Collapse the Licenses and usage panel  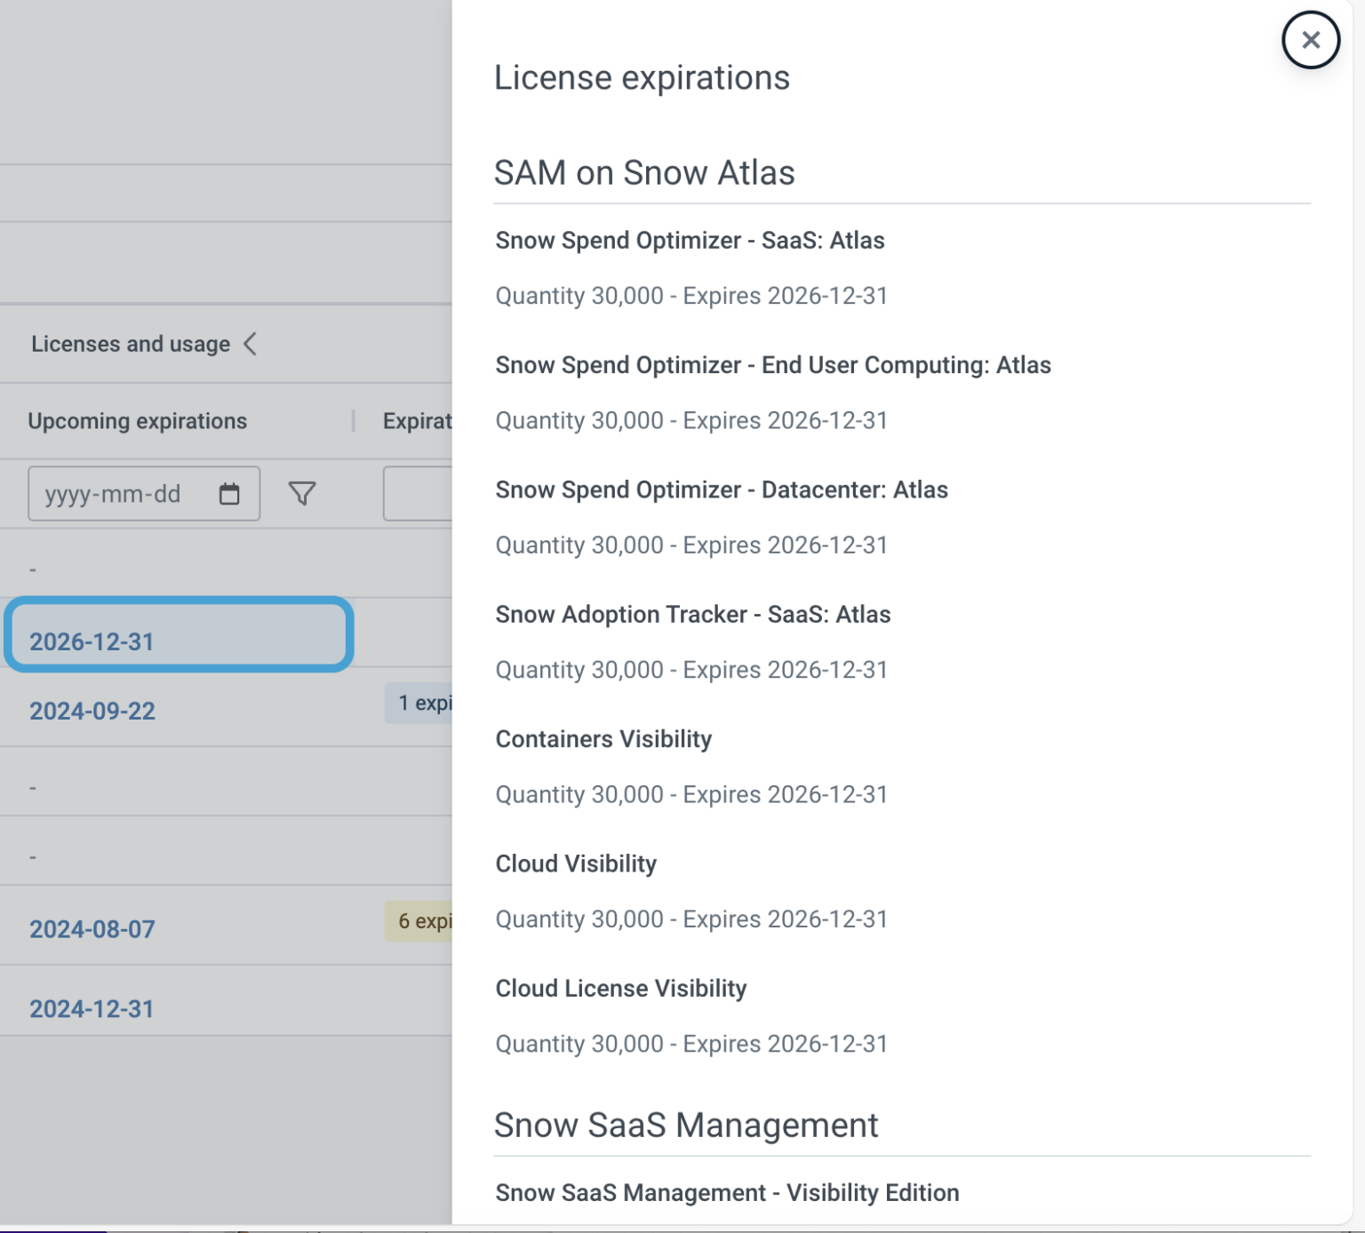[x=251, y=345]
